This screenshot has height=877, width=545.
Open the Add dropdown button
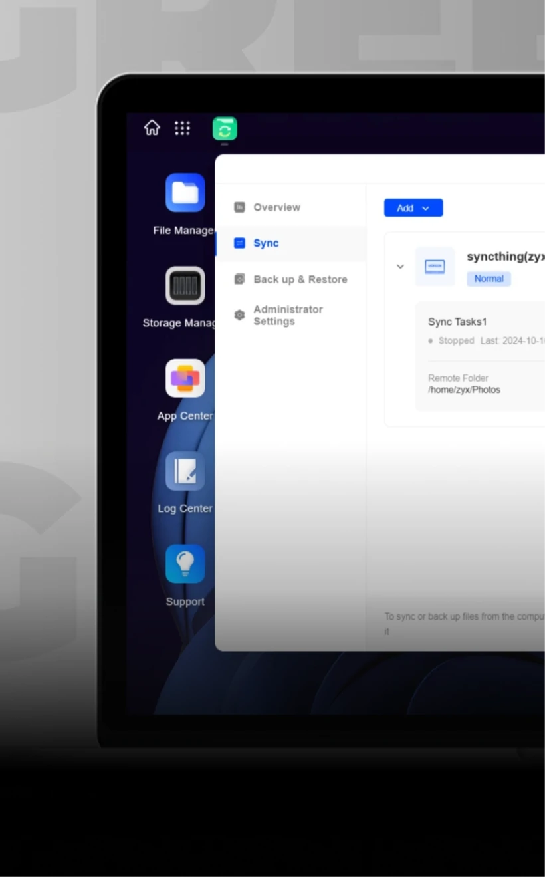tap(413, 208)
